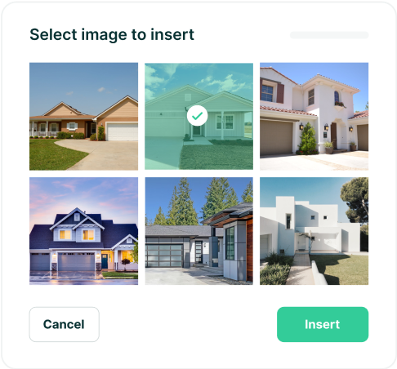Confirm with the green Insert button
The image size is (397, 369).
(323, 324)
